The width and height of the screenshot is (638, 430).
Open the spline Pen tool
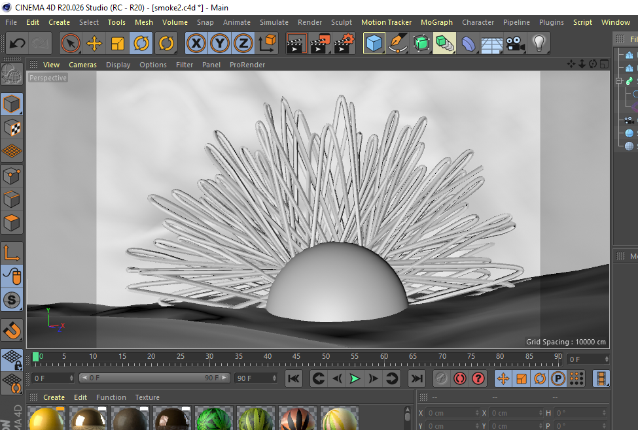[x=398, y=43]
